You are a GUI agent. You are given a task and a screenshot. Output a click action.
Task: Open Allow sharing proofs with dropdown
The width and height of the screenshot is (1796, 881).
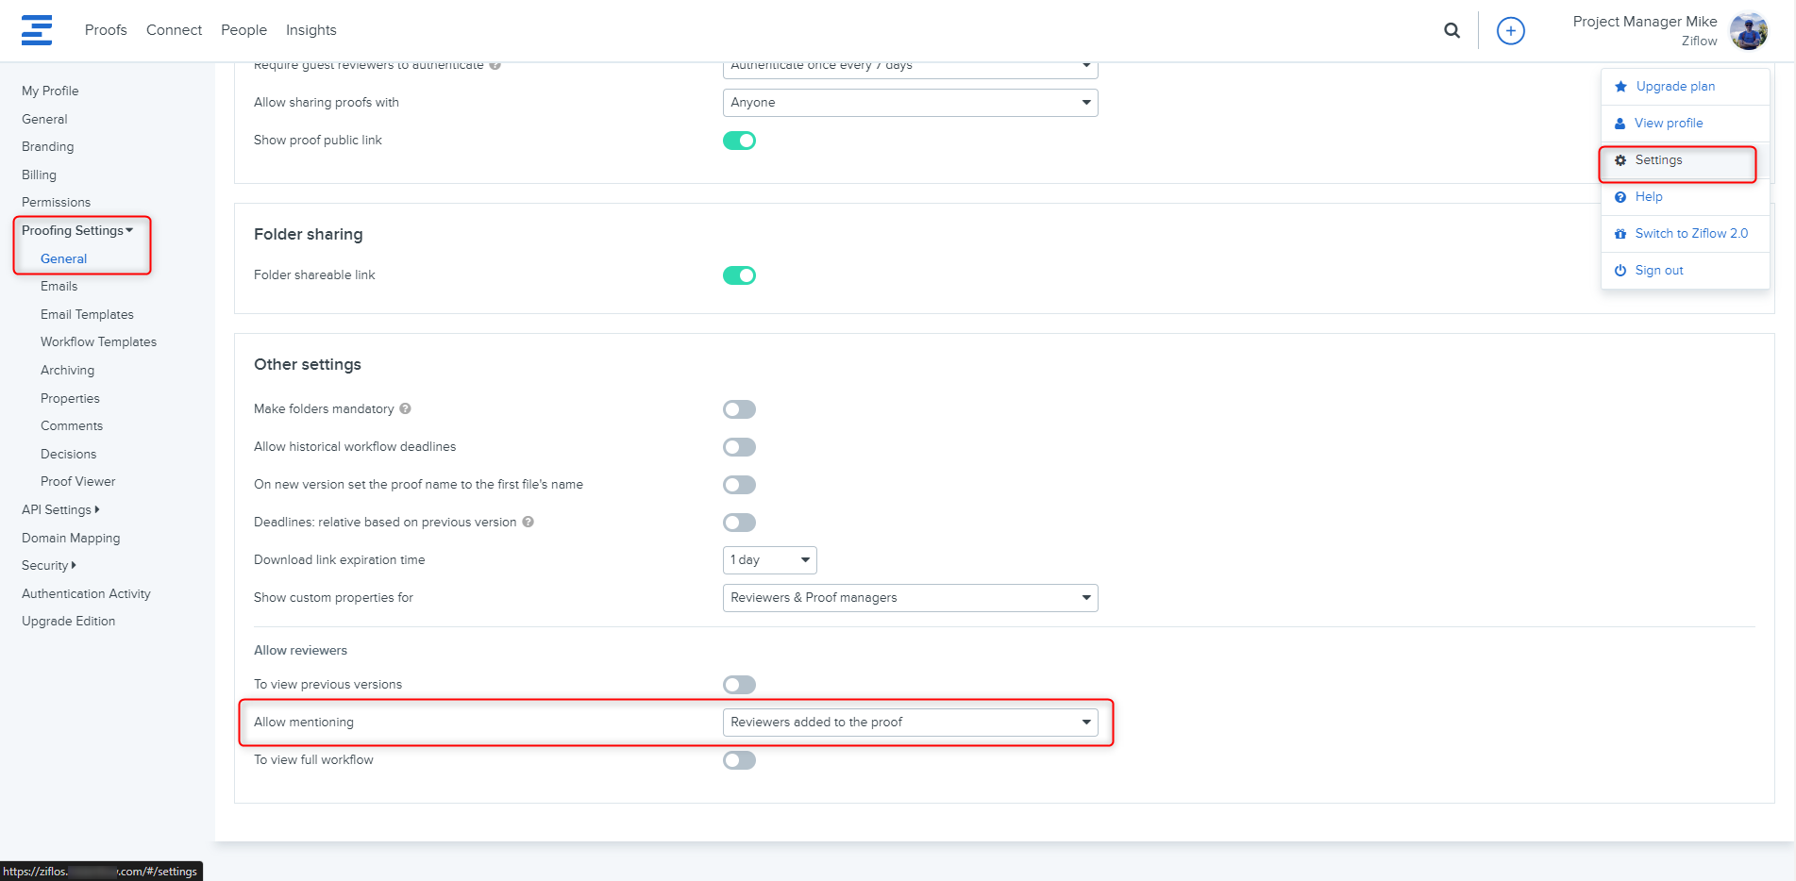pos(910,103)
